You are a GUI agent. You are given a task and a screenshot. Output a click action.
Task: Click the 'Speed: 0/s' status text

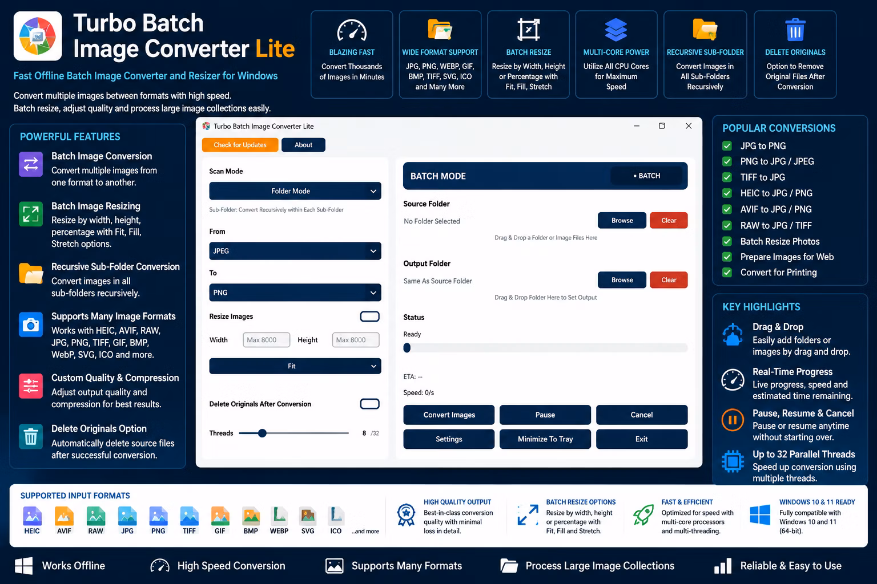[x=419, y=393]
